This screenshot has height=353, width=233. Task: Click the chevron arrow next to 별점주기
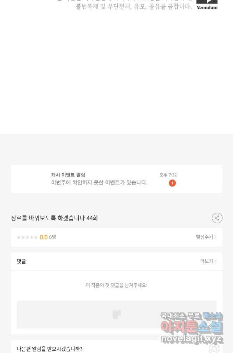215,237
